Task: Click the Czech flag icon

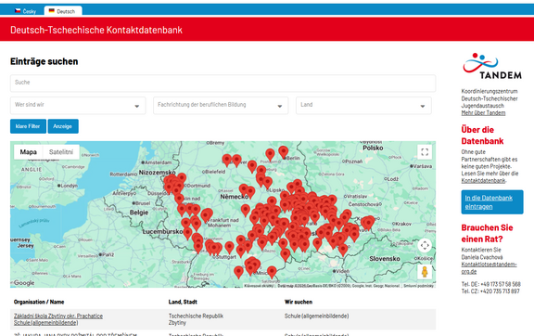Action: (18, 11)
